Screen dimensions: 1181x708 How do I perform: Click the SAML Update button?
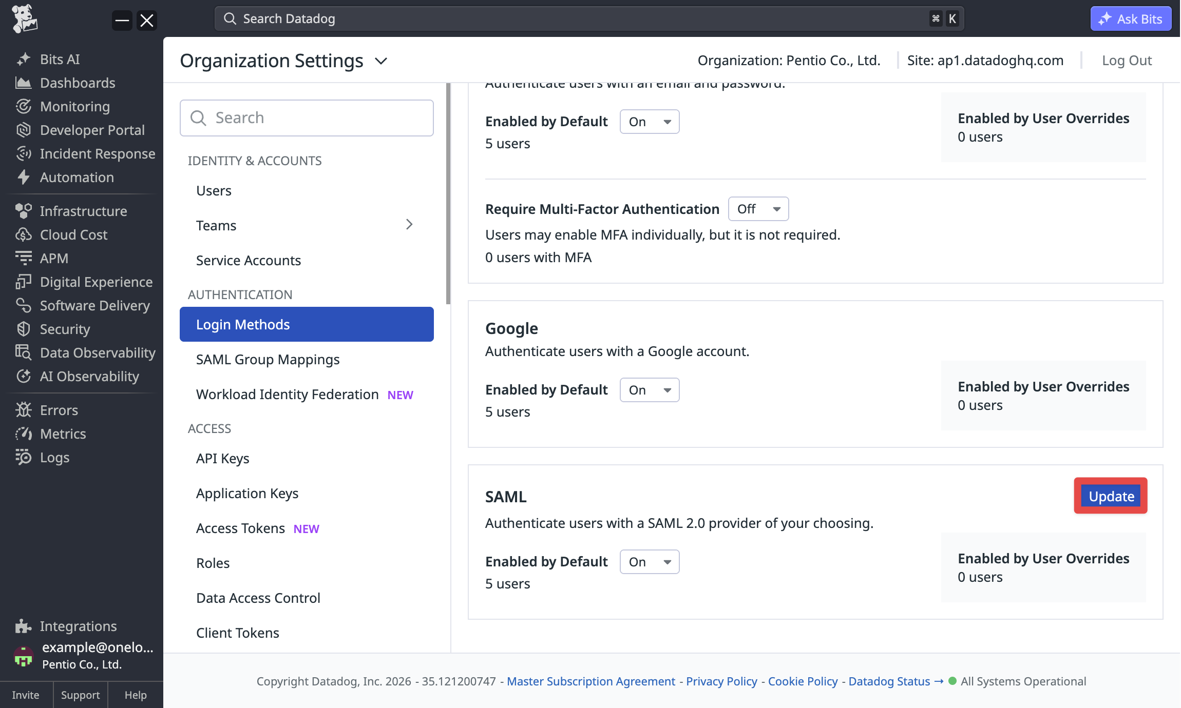coord(1111,496)
